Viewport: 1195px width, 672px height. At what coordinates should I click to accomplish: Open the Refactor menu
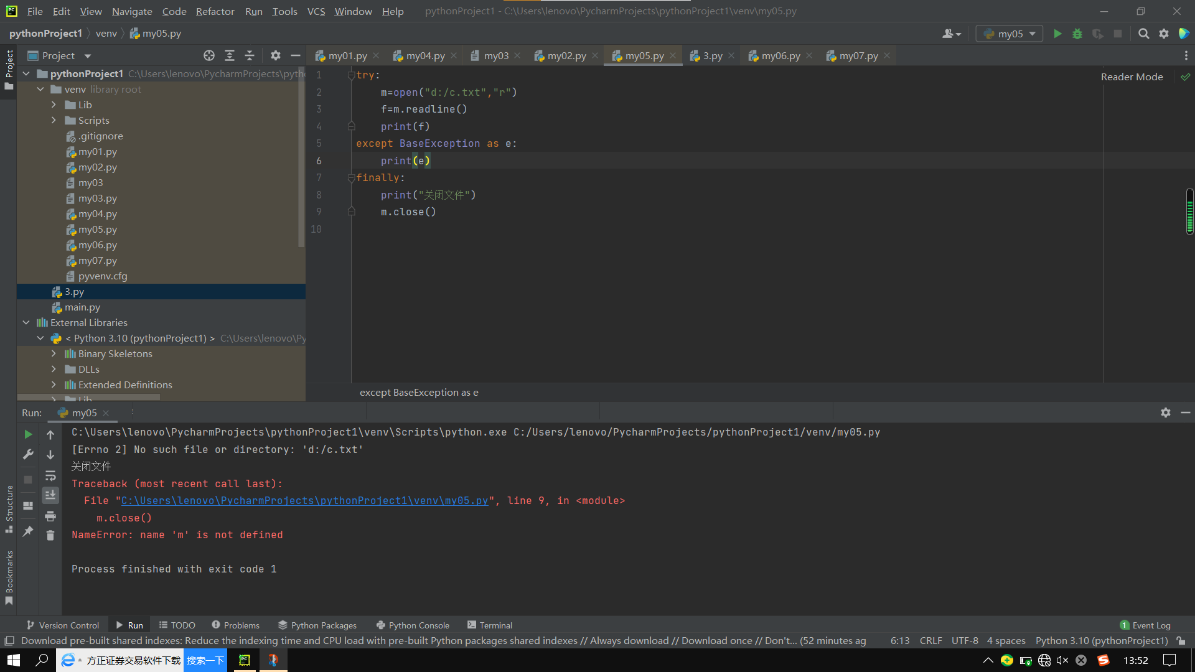[x=215, y=11]
